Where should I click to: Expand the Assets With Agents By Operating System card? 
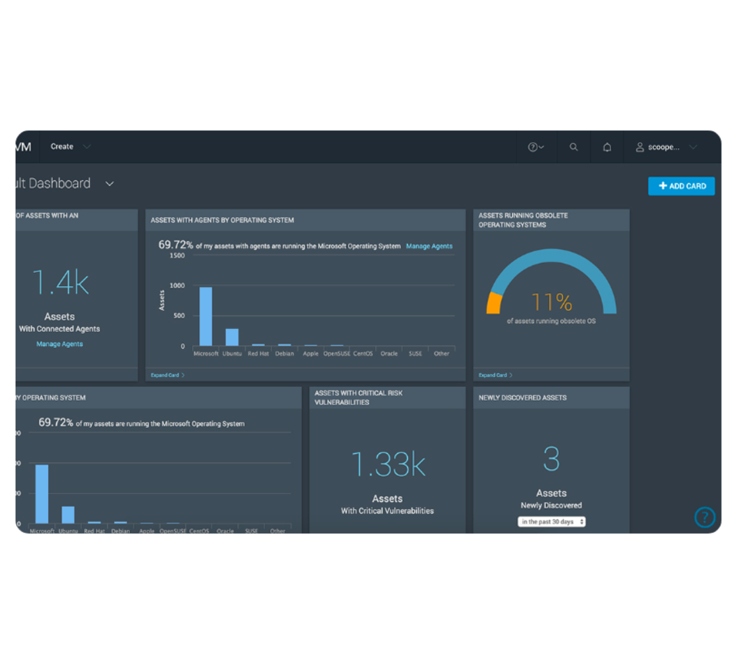tap(168, 375)
